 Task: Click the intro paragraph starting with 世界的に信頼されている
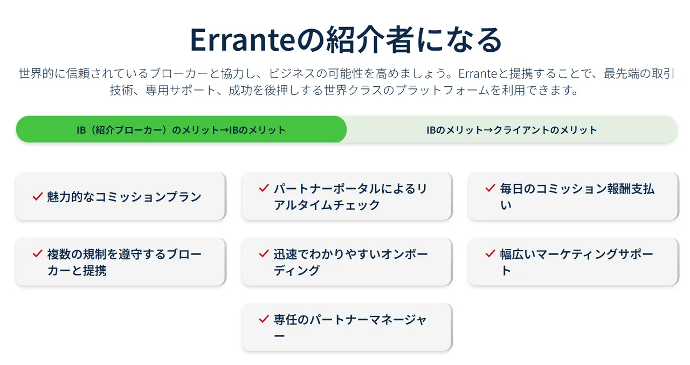346,81
